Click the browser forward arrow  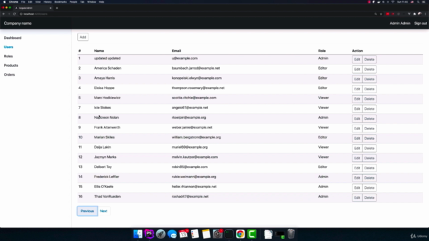coord(9,14)
